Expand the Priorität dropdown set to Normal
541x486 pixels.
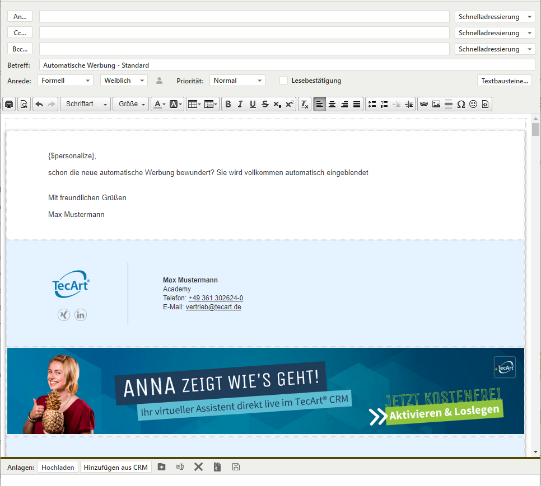click(x=237, y=81)
